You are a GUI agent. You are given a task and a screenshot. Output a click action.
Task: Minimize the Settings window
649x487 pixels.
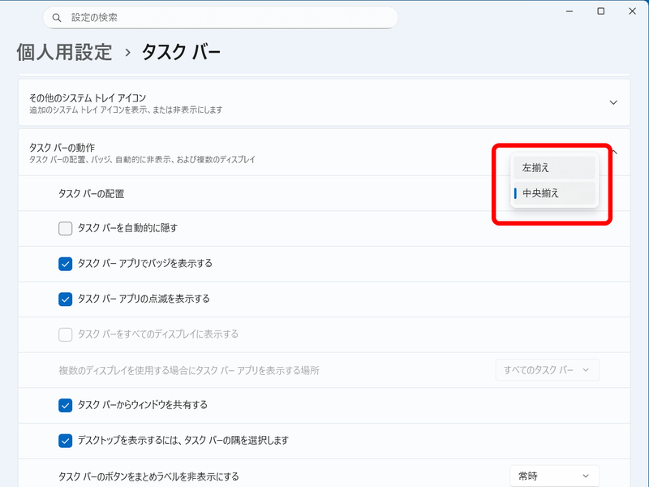pos(569,11)
